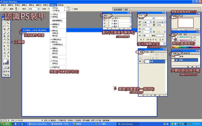
Task: Select the Dodge tool
Action: tap(8, 42)
